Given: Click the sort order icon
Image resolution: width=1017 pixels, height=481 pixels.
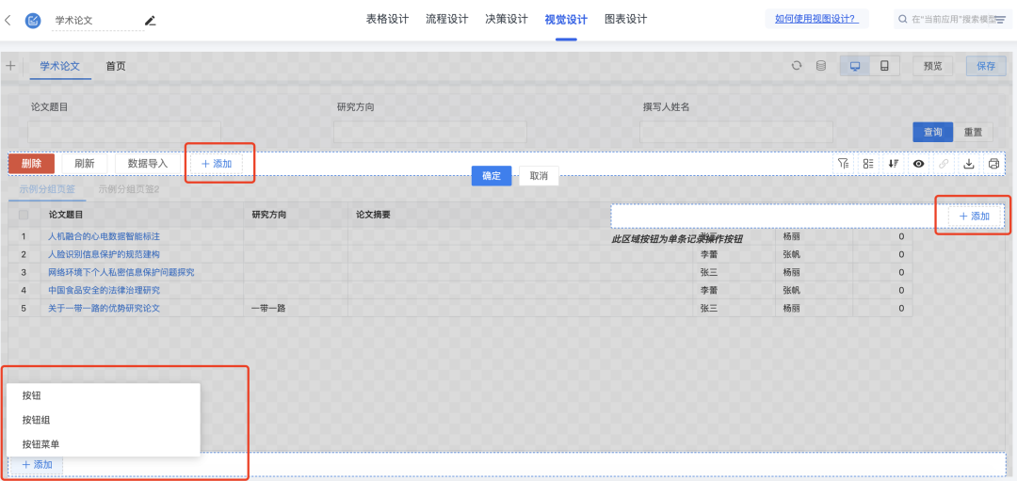Looking at the screenshot, I should coord(893,164).
